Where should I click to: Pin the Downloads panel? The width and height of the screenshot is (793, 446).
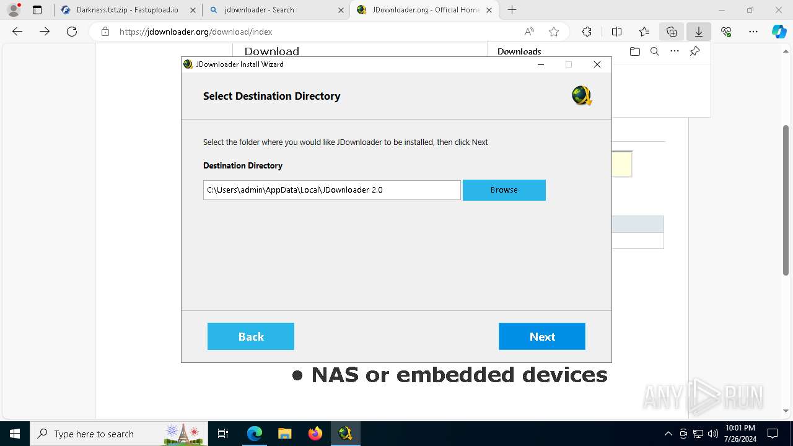pyautogui.click(x=694, y=51)
